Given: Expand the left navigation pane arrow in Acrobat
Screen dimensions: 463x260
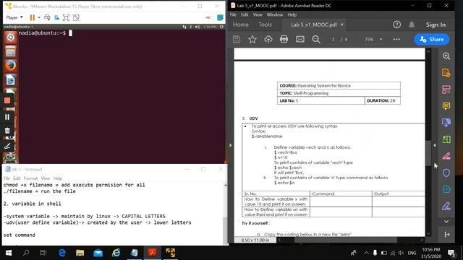Looking at the screenshot, I should pos(230,145).
